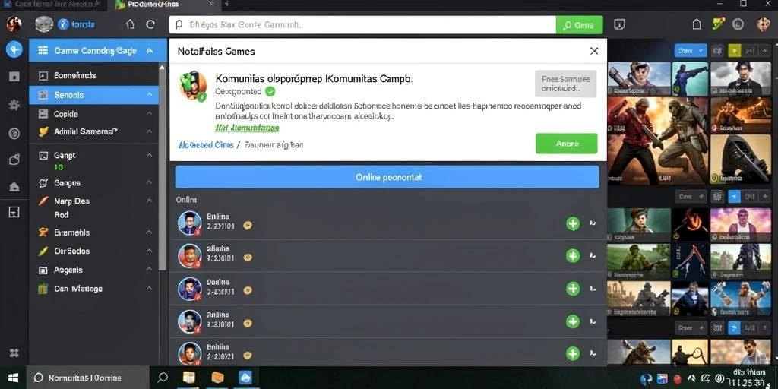The width and height of the screenshot is (778, 389).
Task: Click the green button in notification panel
Action: pyautogui.click(x=566, y=144)
